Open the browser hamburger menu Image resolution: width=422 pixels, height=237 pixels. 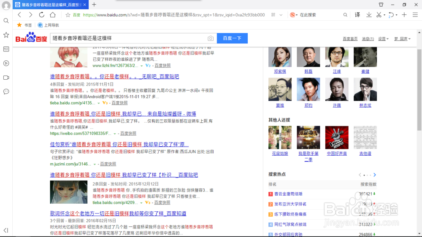(x=415, y=15)
